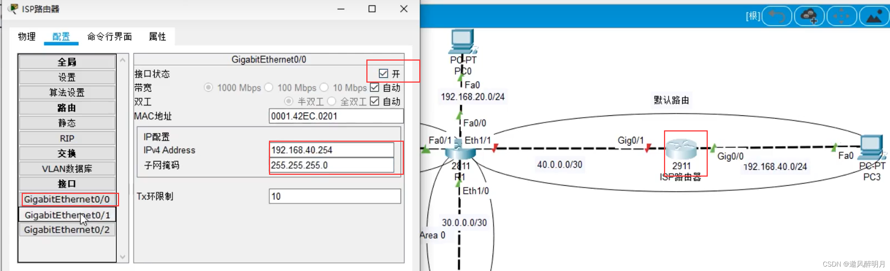Click the 192.168.40.0/24 network label
Viewport: 890px width, 271px height.
click(775, 167)
